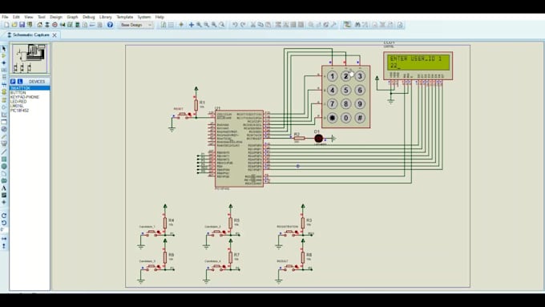This screenshot has width=545, height=307.
Task: Open help with the blue question mark icon
Action: click(110, 25)
